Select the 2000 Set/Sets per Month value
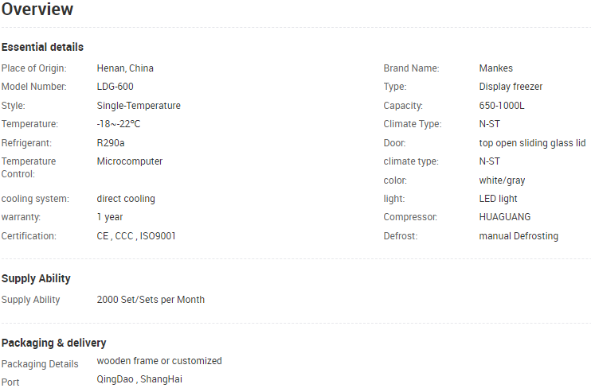Screen dimensions: 591x392 (x=151, y=300)
